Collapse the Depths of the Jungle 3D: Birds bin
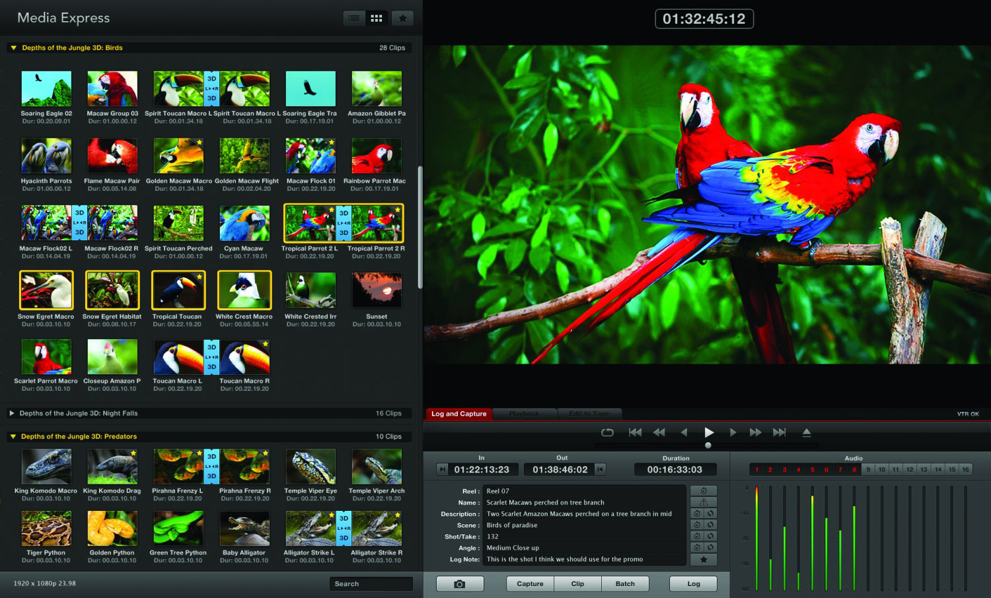Screen dimensions: 991x598 13,48
